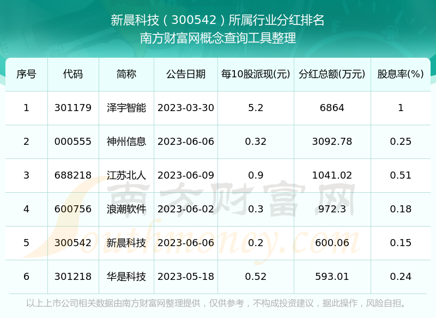Select the name 浪潮软件
The width and height of the screenshot is (436, 330).
(126, 209)
